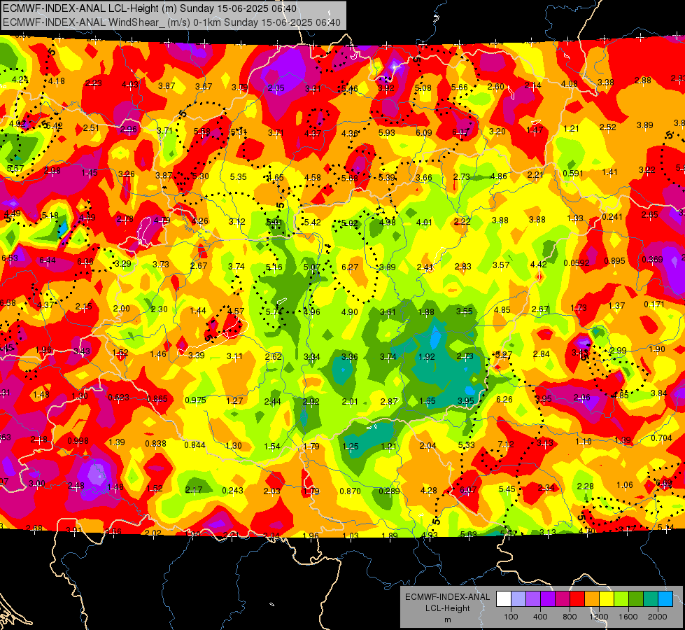Click the wind shear value 3.29
This screenshot has width=685, height=630.
[122, 264]
